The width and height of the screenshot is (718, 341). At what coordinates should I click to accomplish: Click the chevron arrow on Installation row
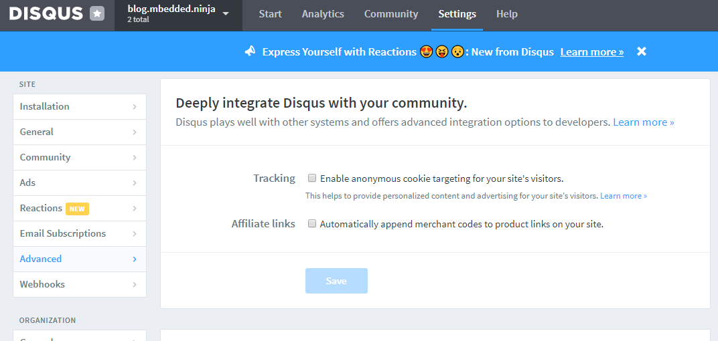[135, 107]
